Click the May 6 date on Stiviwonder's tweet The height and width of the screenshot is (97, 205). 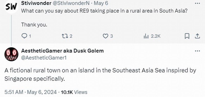[x=101, y=3]
